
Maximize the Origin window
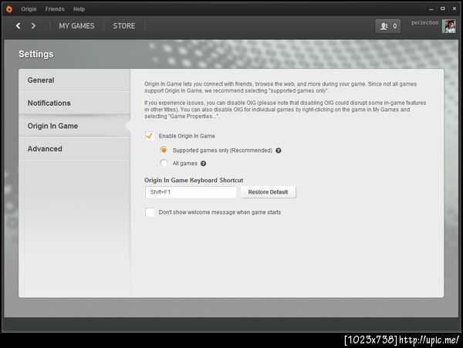coord(443,8)
